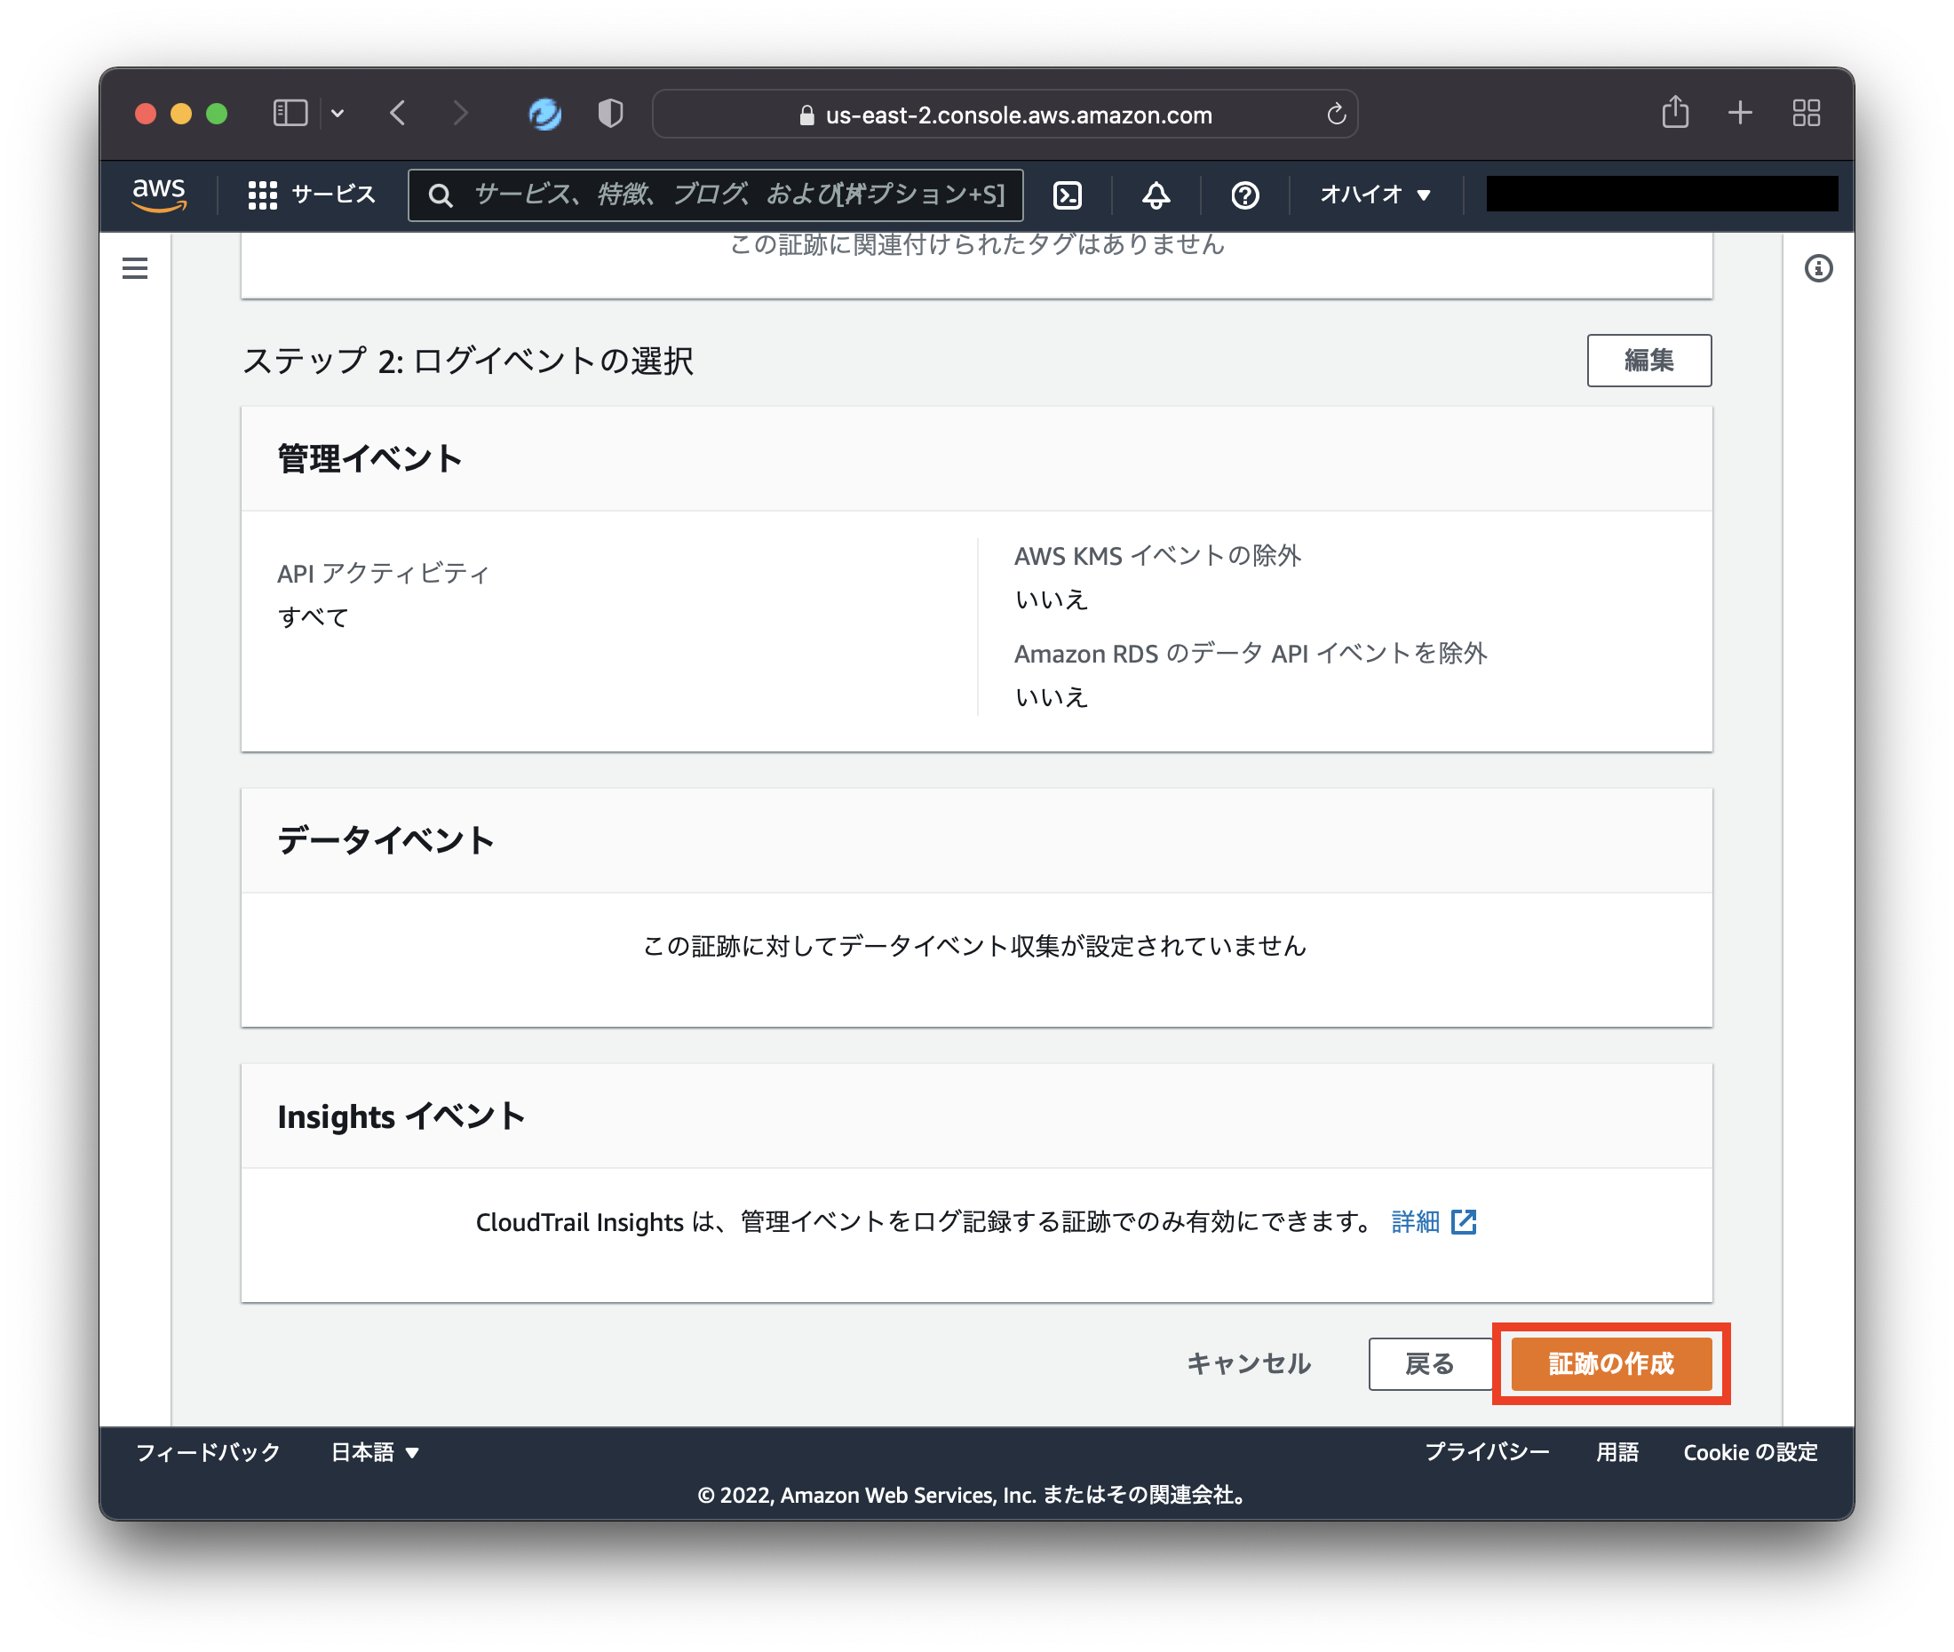
Task: Click the AWS services search field
Action: click(x=716, y=195)
